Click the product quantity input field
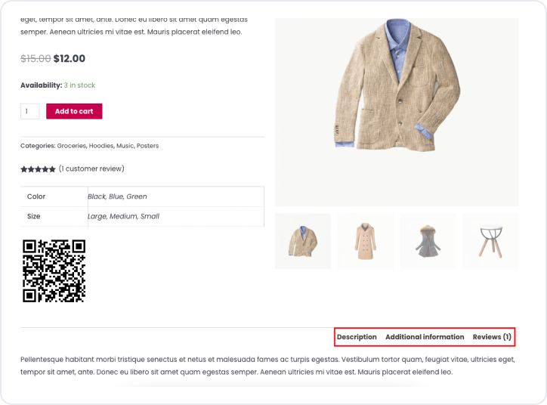Viewport: 547px width, 405px height. (29, 111)
